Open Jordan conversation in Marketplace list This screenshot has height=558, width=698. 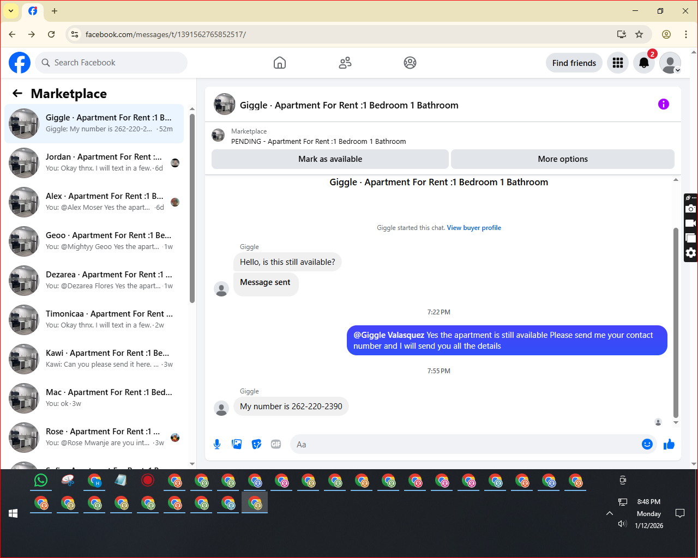(x=94, y=163)
